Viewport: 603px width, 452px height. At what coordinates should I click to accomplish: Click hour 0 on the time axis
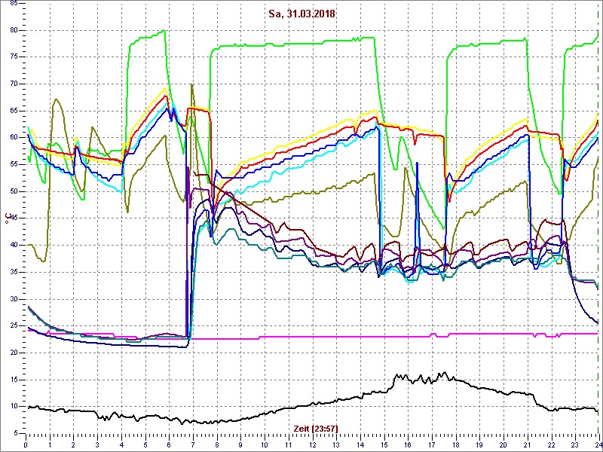(26, 444)
